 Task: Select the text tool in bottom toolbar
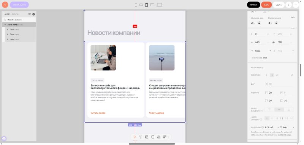pos(141,137)
